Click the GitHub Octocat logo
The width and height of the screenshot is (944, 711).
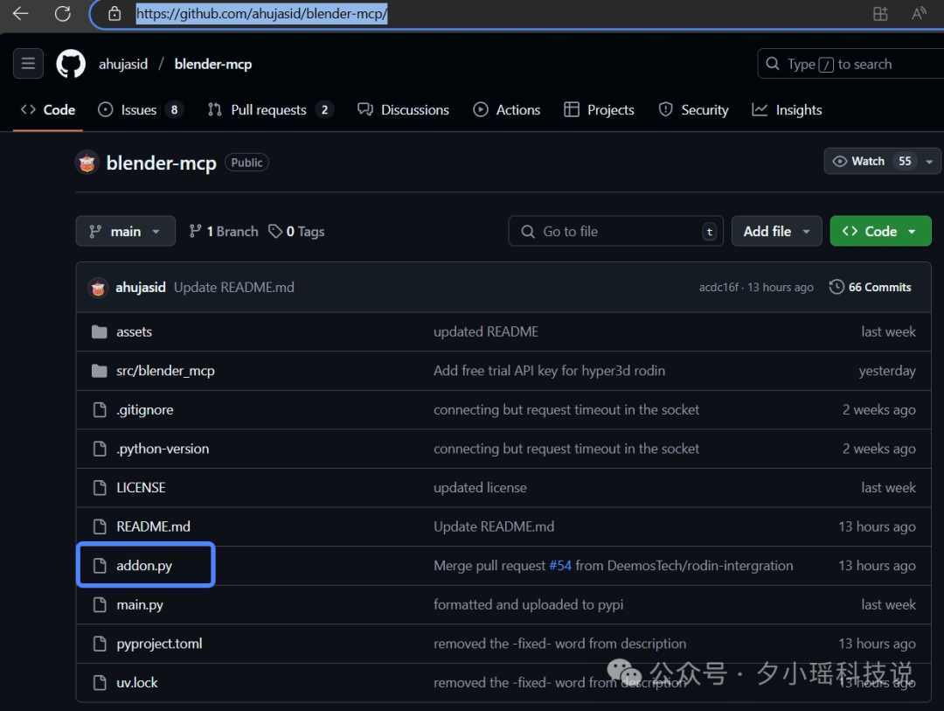(71, 64)
